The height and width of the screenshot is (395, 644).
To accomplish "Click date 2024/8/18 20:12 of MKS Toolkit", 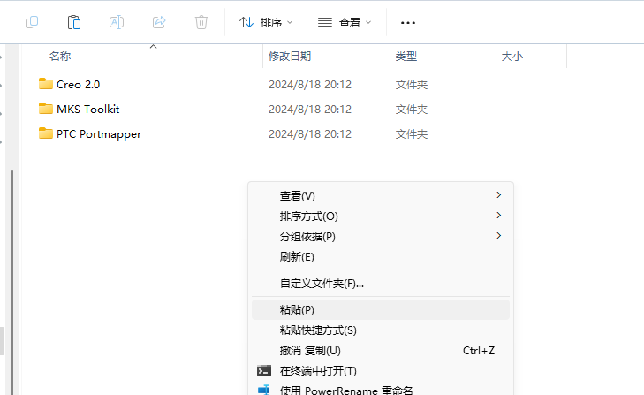I will (310, 110).
